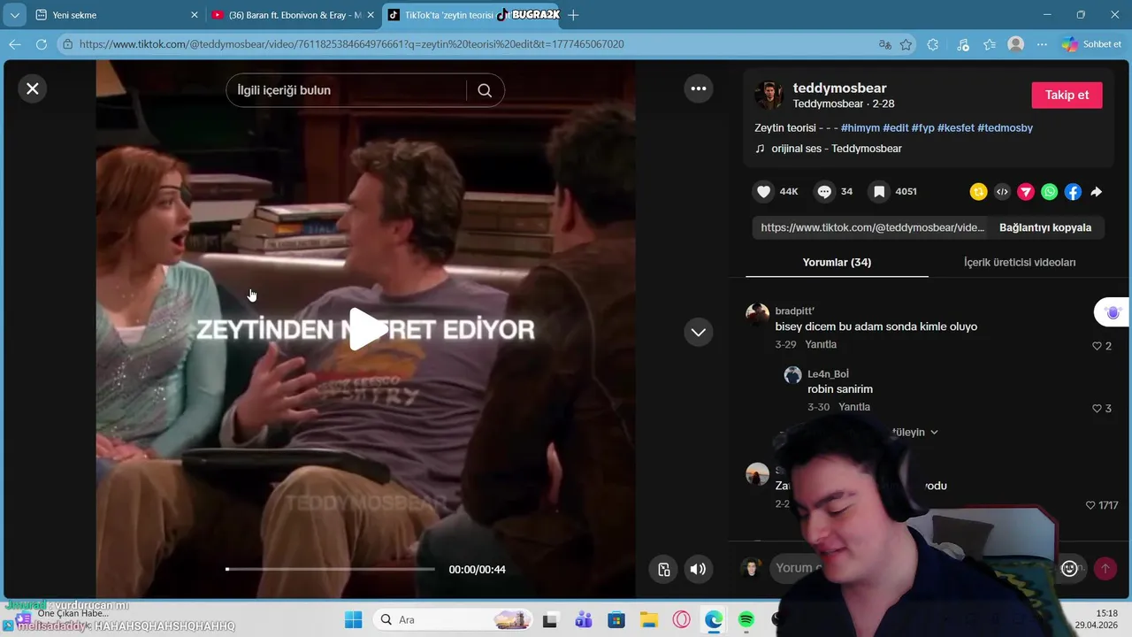1132x637 pixels.
Task: Share video to Facebook
Action: (x=1073, y=191)
